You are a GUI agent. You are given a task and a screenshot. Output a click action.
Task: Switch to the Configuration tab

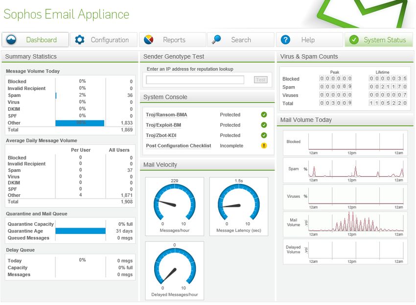point(104,40)
